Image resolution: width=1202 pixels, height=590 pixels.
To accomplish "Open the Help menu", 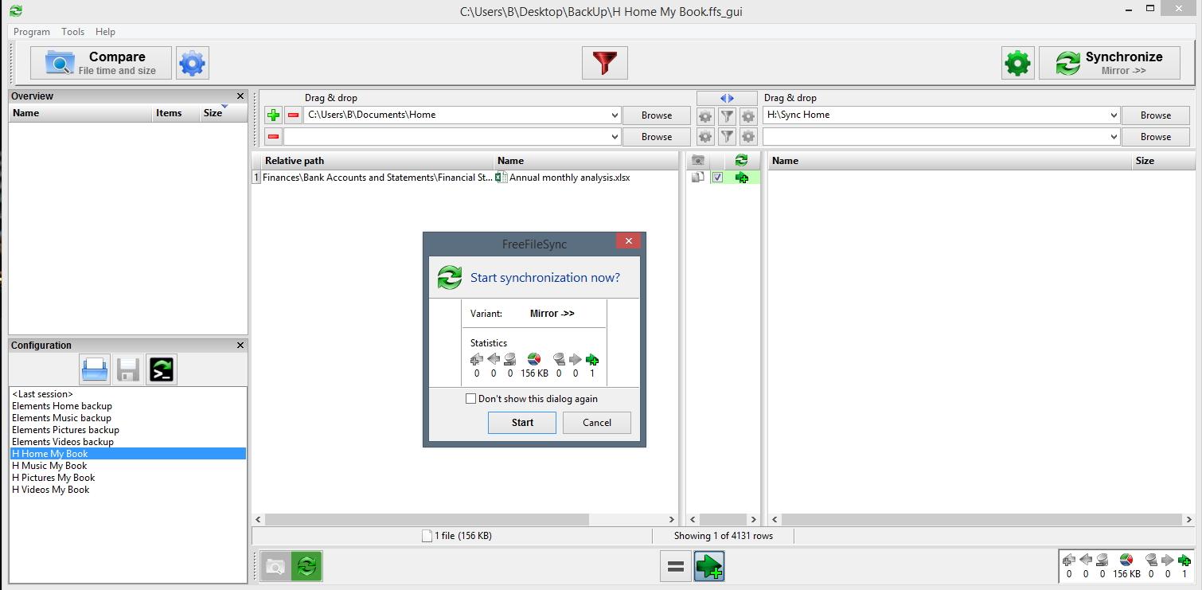I will pos(105,32).
